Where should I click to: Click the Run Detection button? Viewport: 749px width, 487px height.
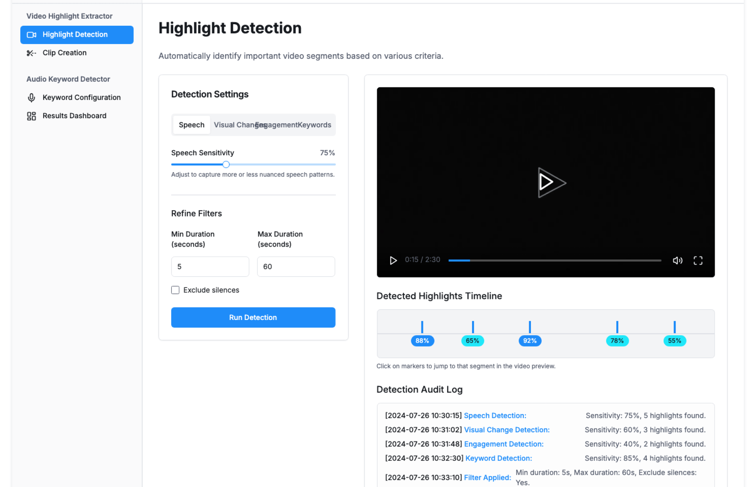coord(253,317)
